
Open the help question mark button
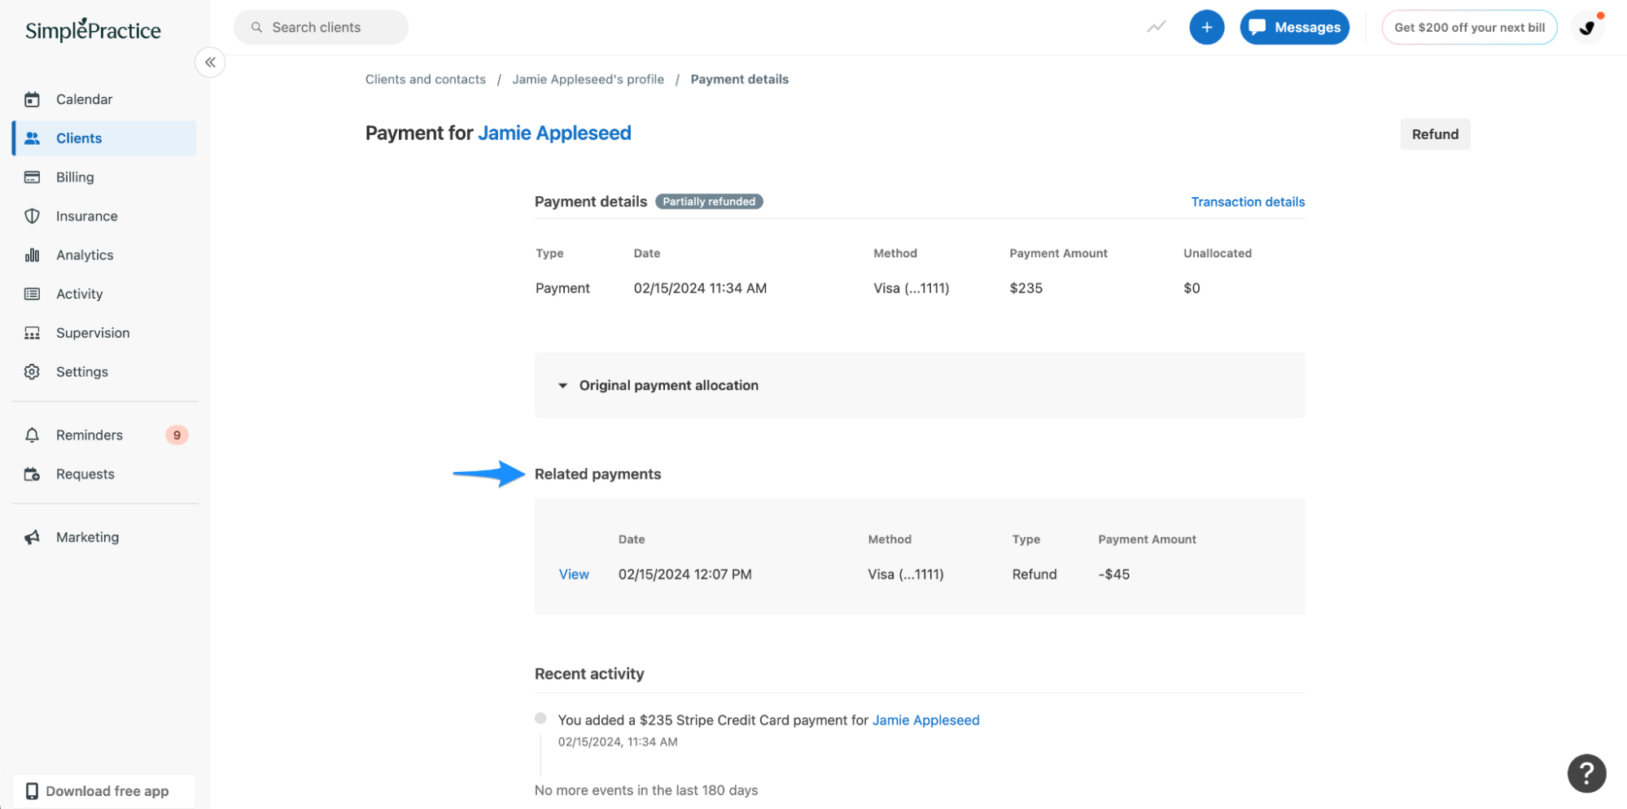click(1586, 773)
